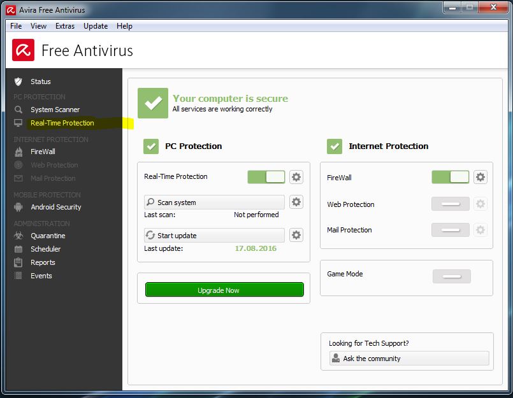
Task: Select the Reports icon in the sidebar
Action: [x=19, y=262]
